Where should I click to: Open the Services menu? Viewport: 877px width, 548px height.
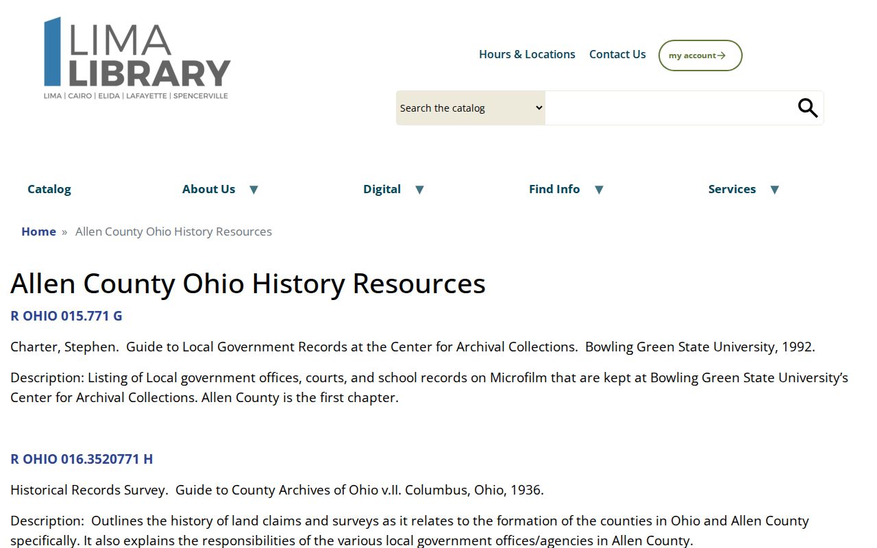coord(732,189)
